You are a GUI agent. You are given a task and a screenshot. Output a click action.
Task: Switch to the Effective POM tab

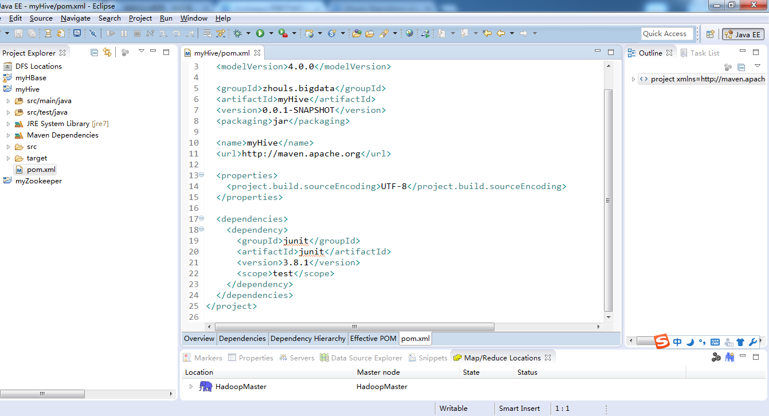tap(373, 339)
